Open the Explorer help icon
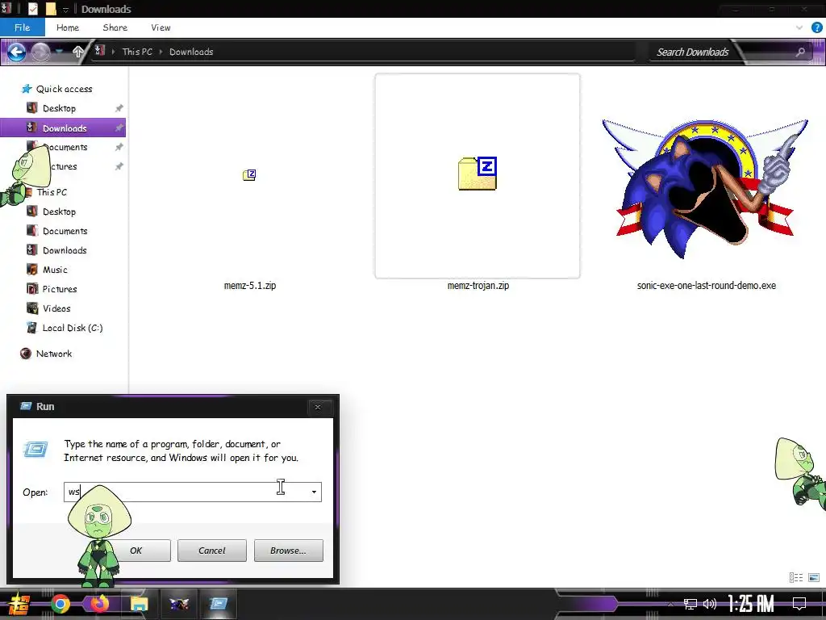The image size is (826, 620). (x=816, y=27)
